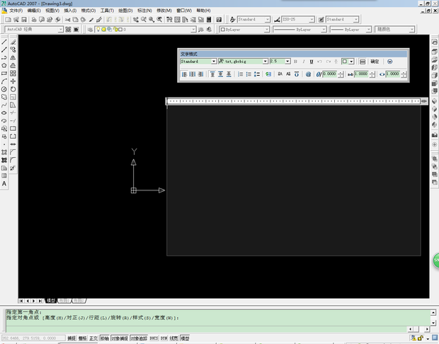
Task: Select the Mirror modify tool
Action: point(13,57)
